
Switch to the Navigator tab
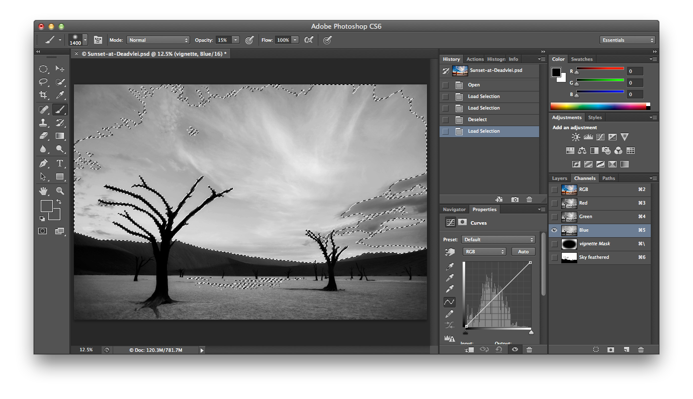pyautogui.click(x=454, y=210)
